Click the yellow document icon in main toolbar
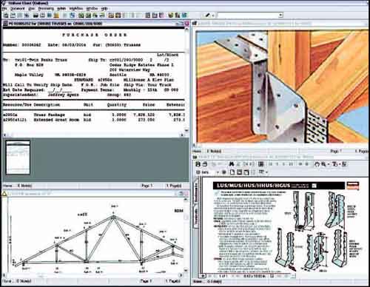370x287 pixels. 56,16
